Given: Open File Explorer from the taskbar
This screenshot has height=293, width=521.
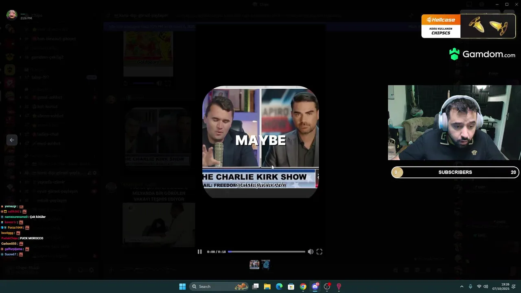Looking at the screenshot, I should pos(267,286).
